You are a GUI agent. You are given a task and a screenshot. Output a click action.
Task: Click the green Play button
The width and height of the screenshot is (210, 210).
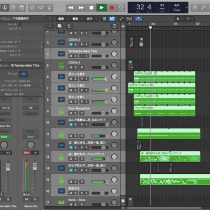point(102,8)
